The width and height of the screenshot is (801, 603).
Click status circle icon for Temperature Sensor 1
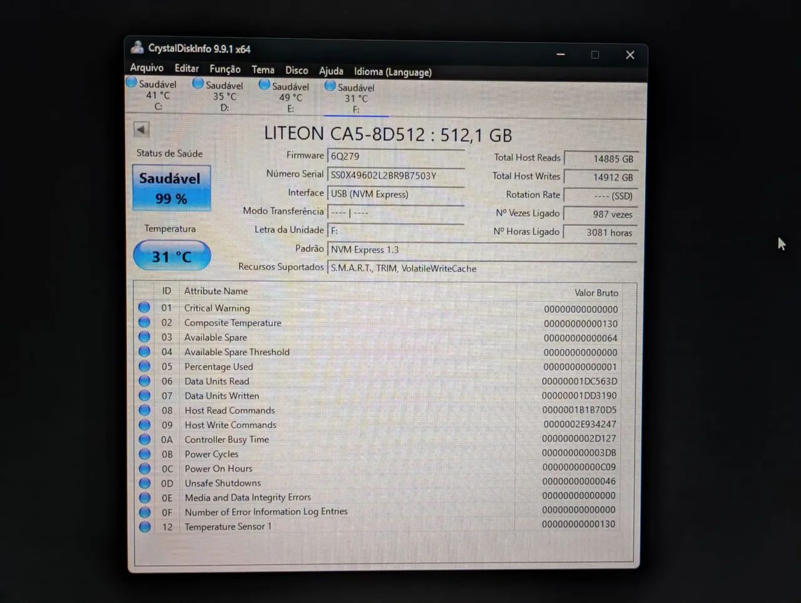point(145,527)
